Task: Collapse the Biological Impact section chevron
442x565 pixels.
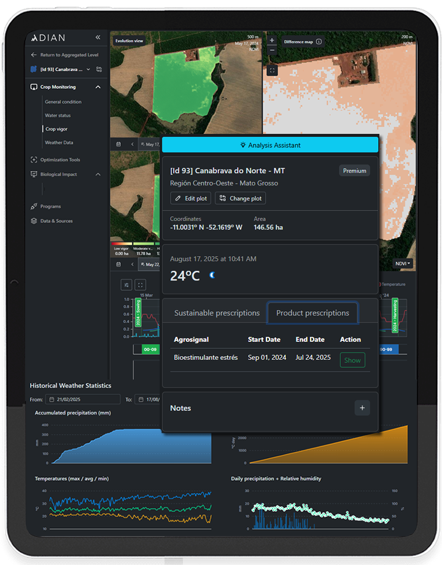Action: [98, 174]
